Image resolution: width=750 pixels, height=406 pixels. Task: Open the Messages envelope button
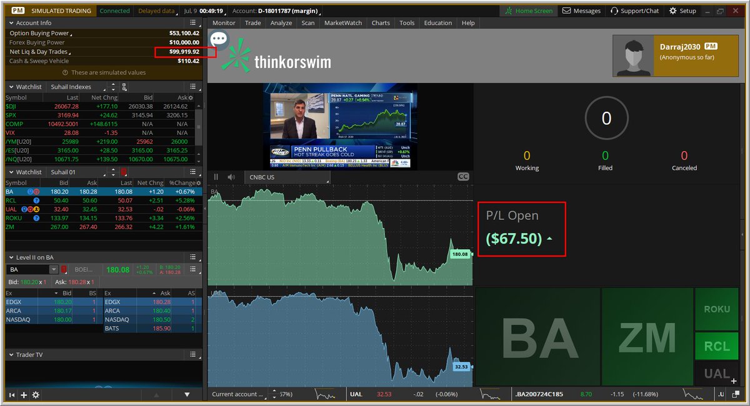click(x=581, y=11)
